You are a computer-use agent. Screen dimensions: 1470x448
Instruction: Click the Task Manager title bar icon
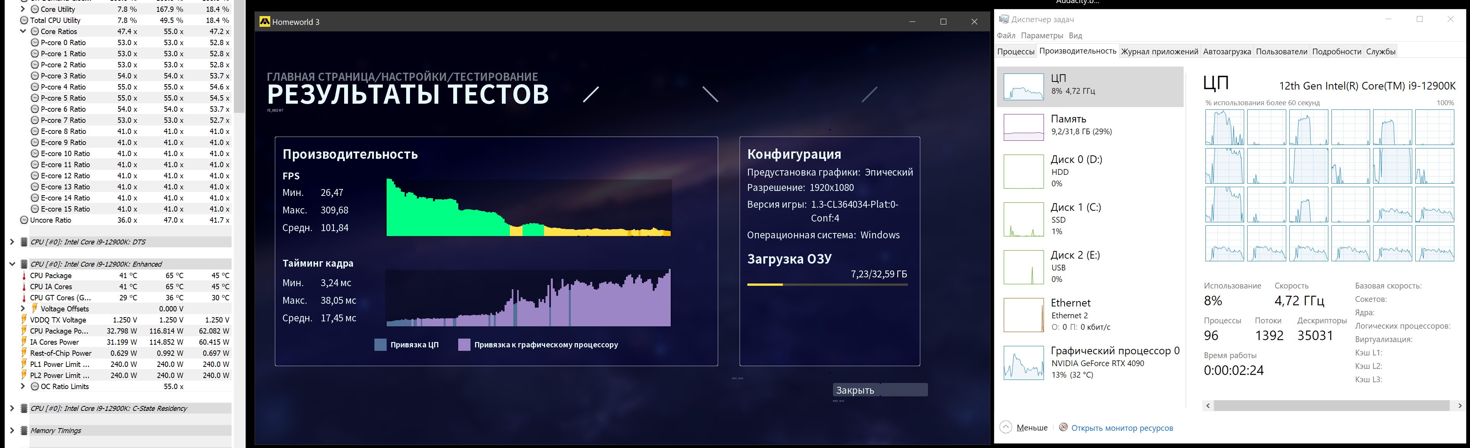(1004, 20)
